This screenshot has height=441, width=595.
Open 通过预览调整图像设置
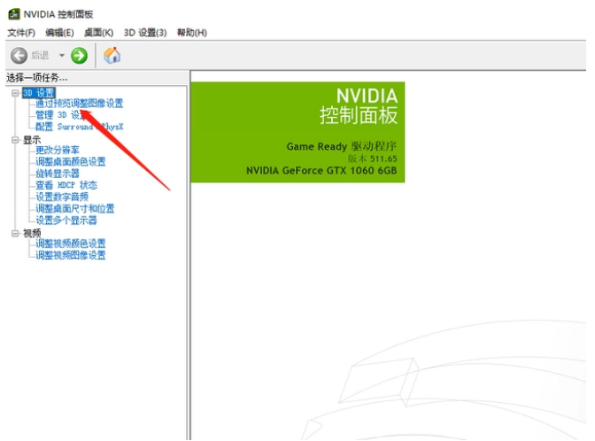point(80,104)
